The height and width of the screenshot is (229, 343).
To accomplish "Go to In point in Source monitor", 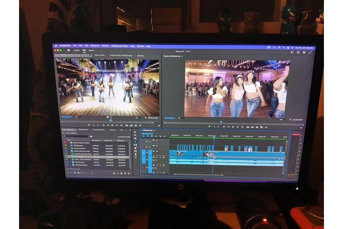I will click(103, 125).
